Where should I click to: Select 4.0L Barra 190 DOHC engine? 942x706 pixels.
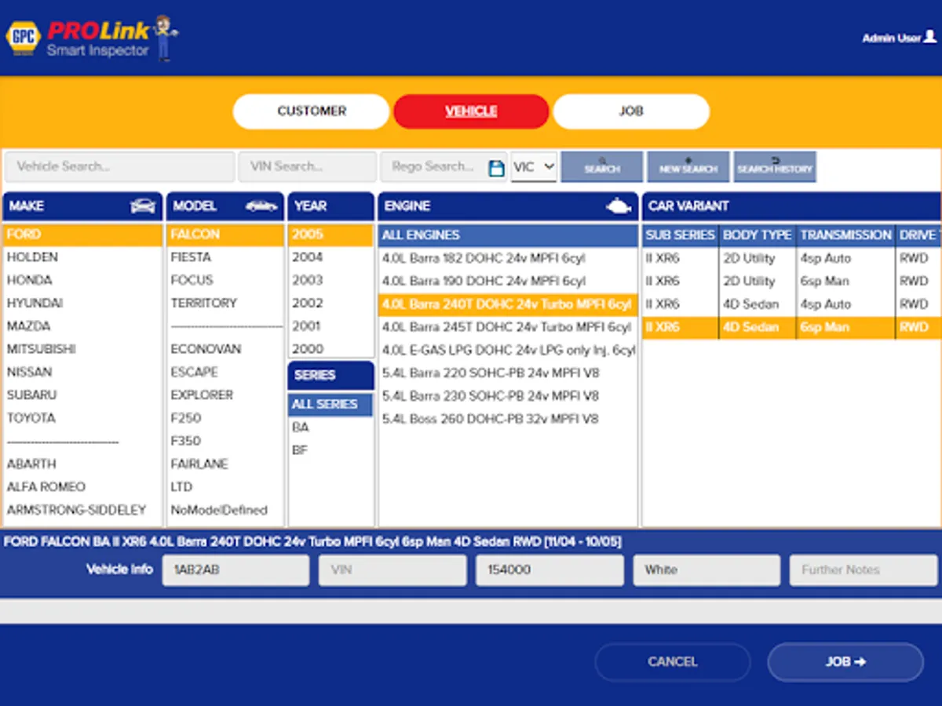point(508,281)
